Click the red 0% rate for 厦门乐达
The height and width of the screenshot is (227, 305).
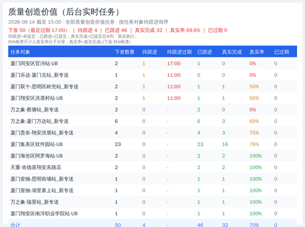tap(253, 75)
